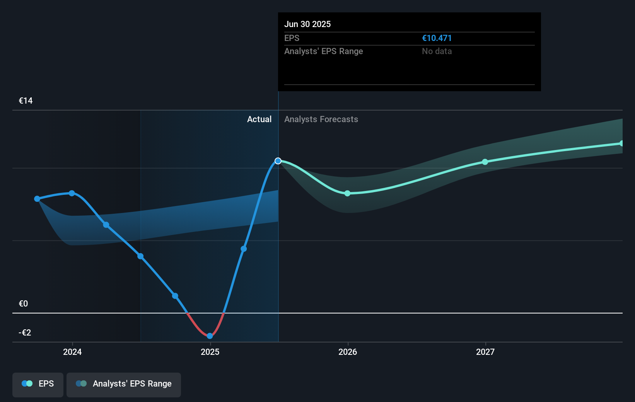Switch to the Actual section
This screenshot has width=635, height=402.
[x=259, y=119]
